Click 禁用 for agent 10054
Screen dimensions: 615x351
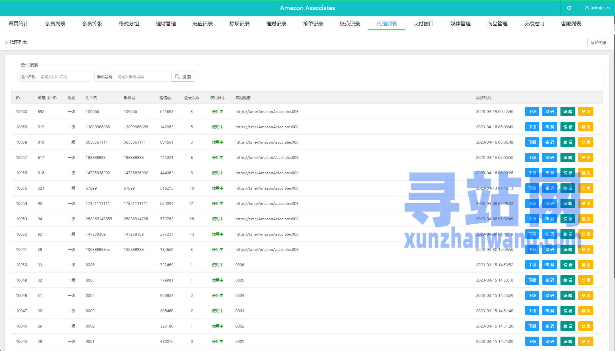[586, 203]
